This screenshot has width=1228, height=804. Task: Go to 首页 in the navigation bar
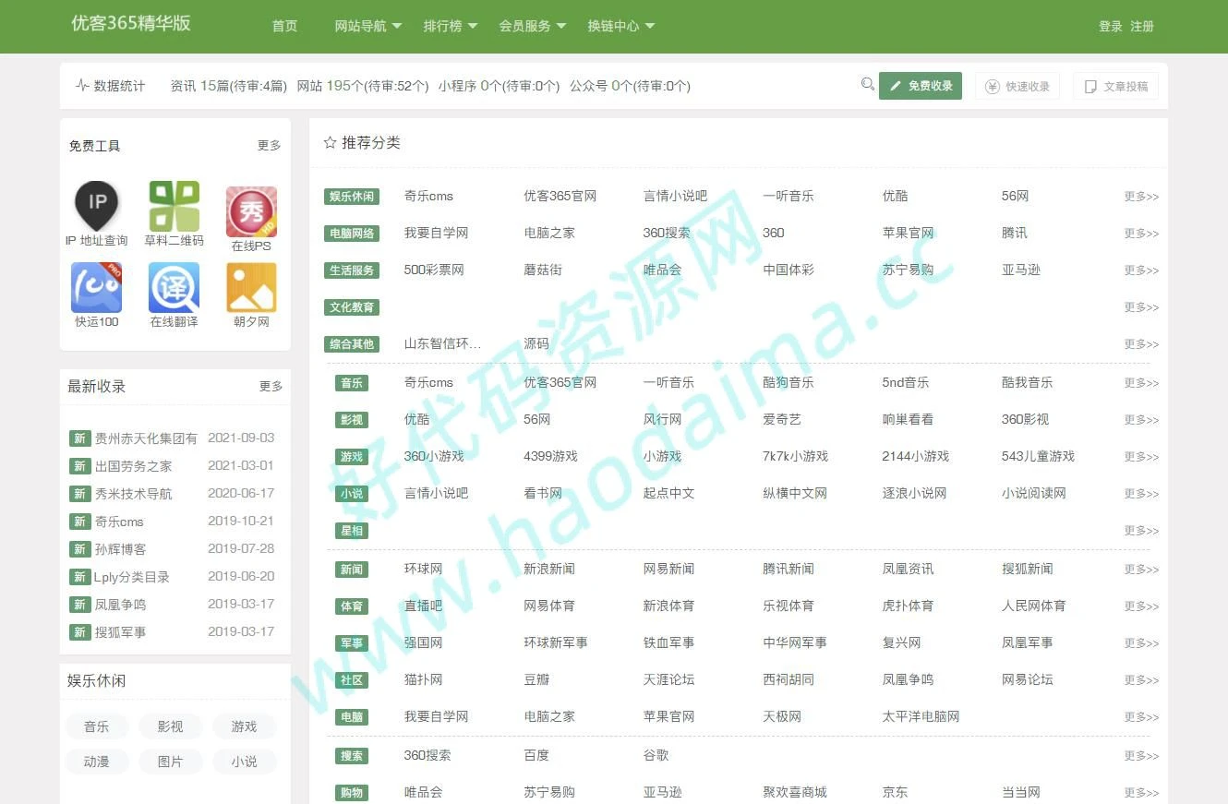284,26
